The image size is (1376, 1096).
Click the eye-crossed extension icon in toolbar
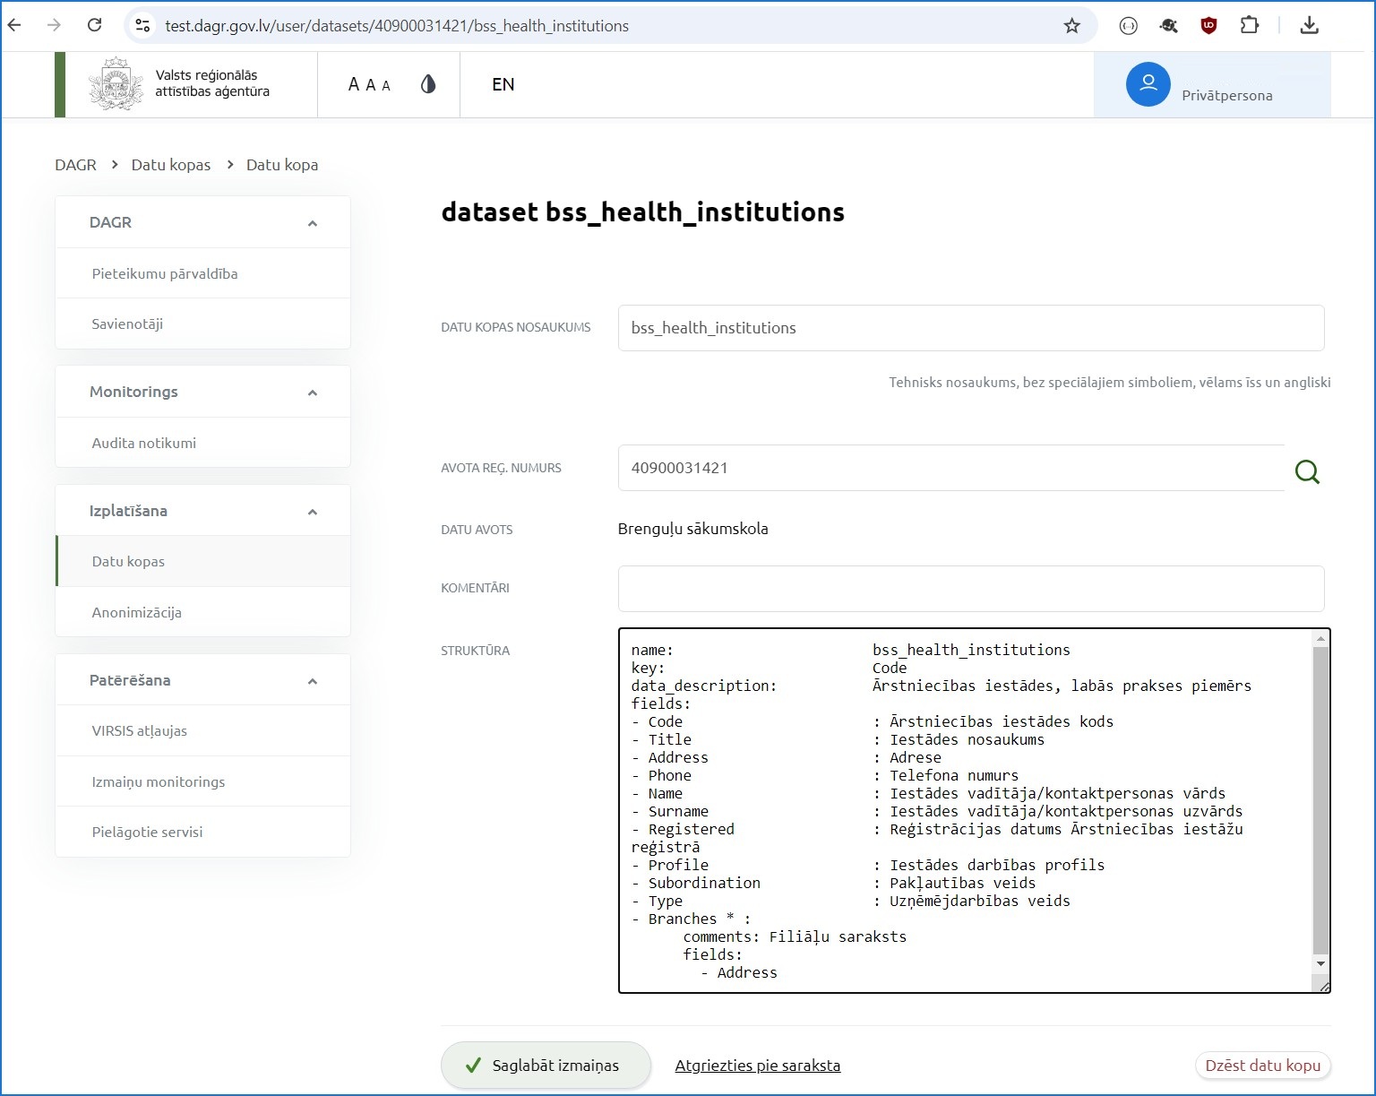1168,25
